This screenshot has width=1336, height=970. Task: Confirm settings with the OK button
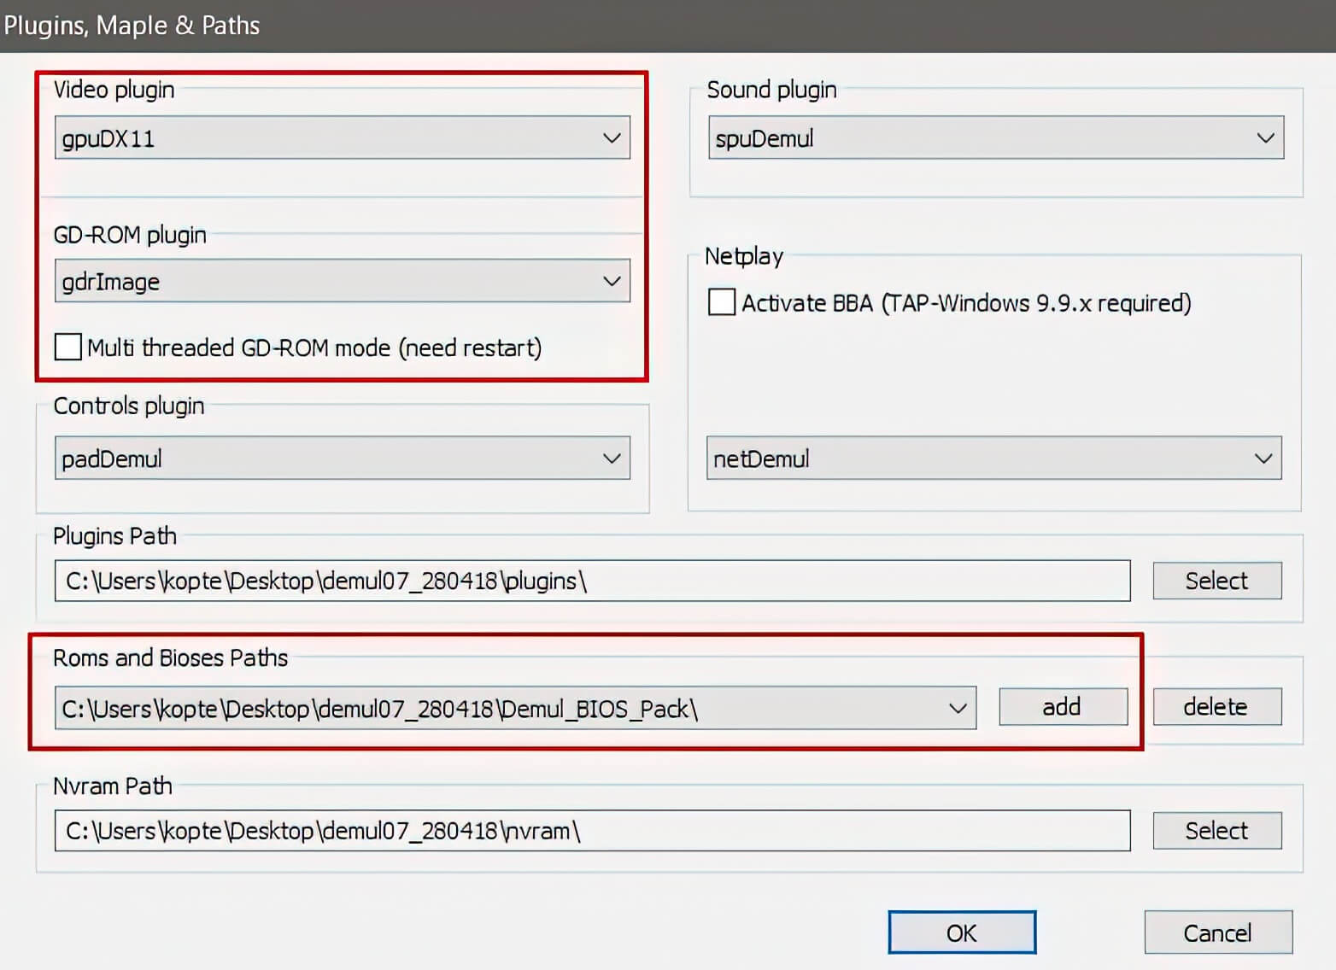(962, 932)
